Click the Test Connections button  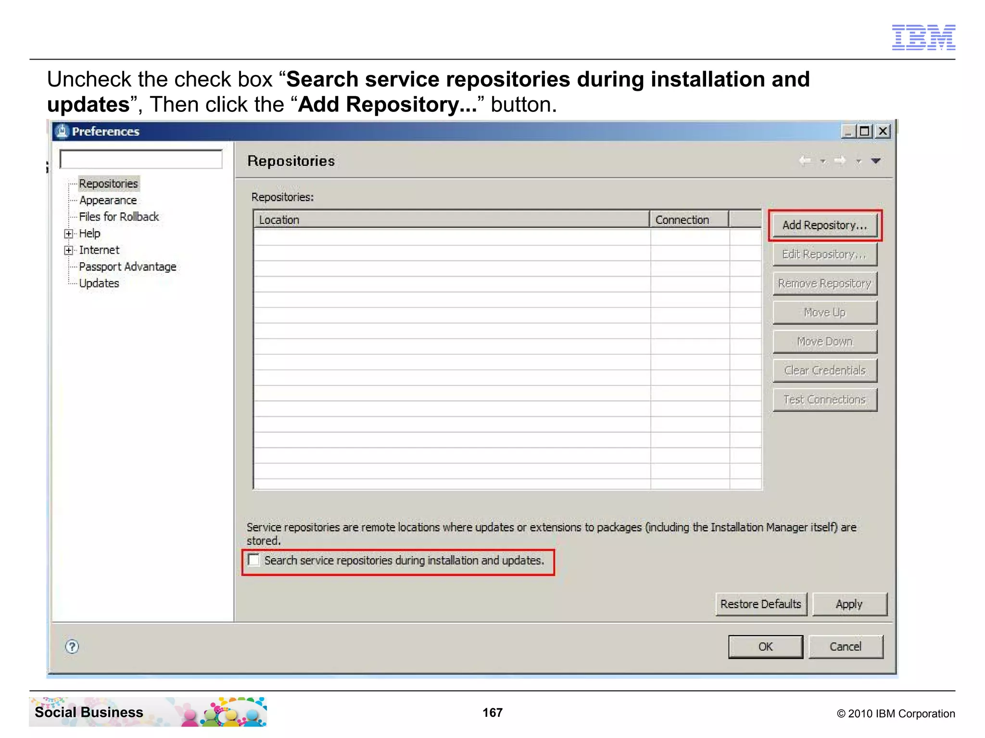[x=825, y=400]
